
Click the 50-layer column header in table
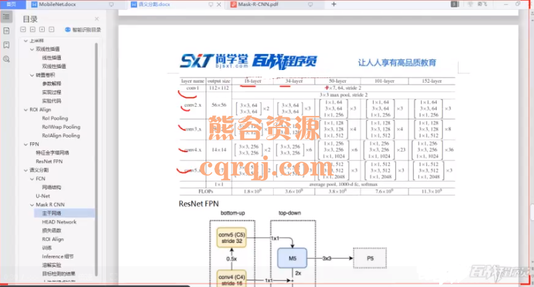(337, 81)
